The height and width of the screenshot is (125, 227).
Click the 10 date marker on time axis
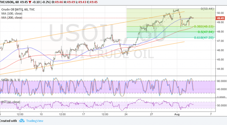(x=41, y=114)
